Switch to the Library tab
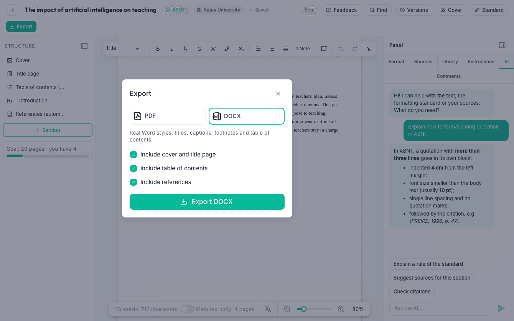 click(x=450, y=62)
